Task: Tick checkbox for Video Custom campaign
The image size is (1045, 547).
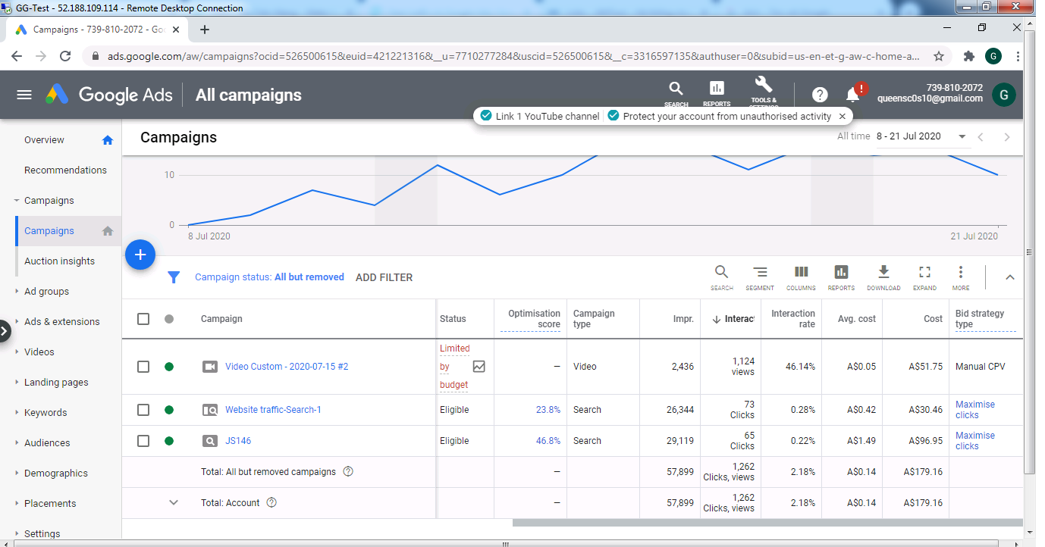Action: click(143, 367)
